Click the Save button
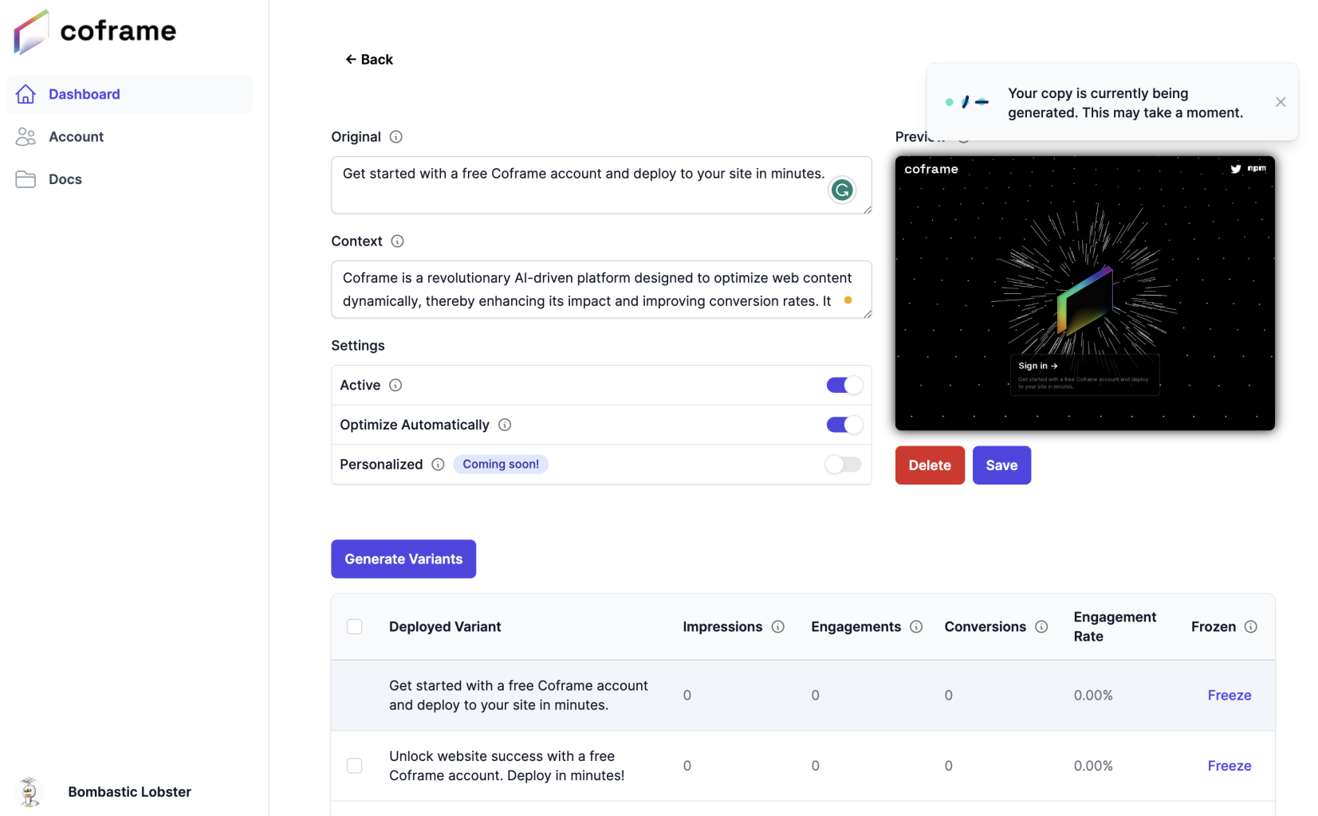The width and height of the screenshot is (1318, 816). pyautogui.click(x=1001, y=465)
